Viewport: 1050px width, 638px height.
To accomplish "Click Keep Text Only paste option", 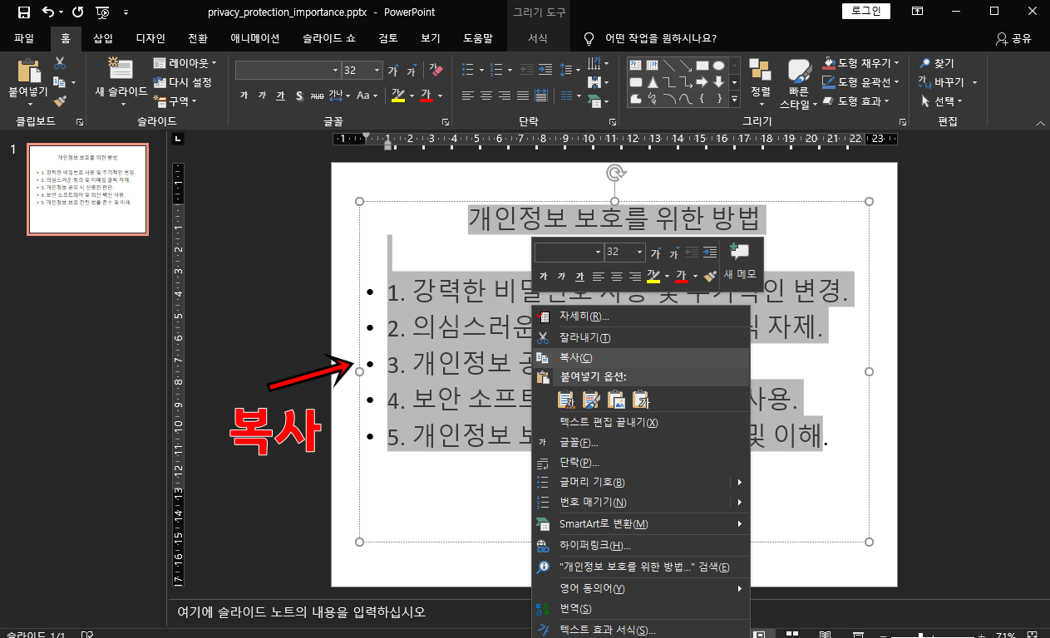I will click(x=641, y=400).
